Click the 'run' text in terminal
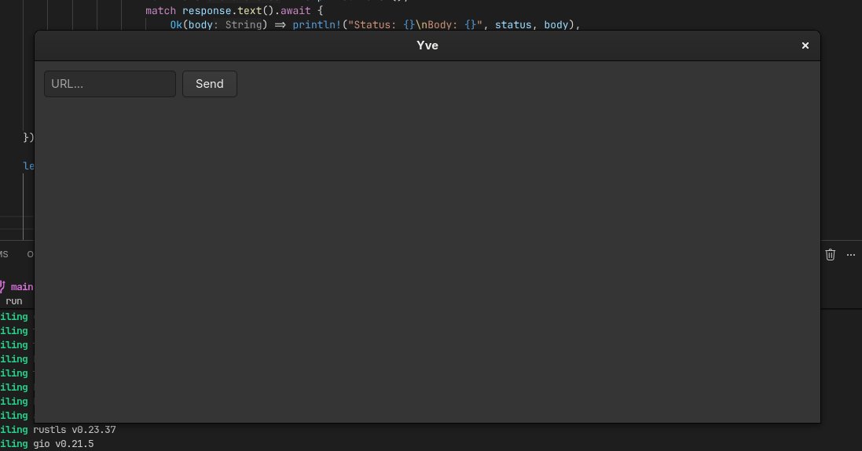The height and width of the screenshot is (451, 862). pyautogui.click(x=13, y=301)
